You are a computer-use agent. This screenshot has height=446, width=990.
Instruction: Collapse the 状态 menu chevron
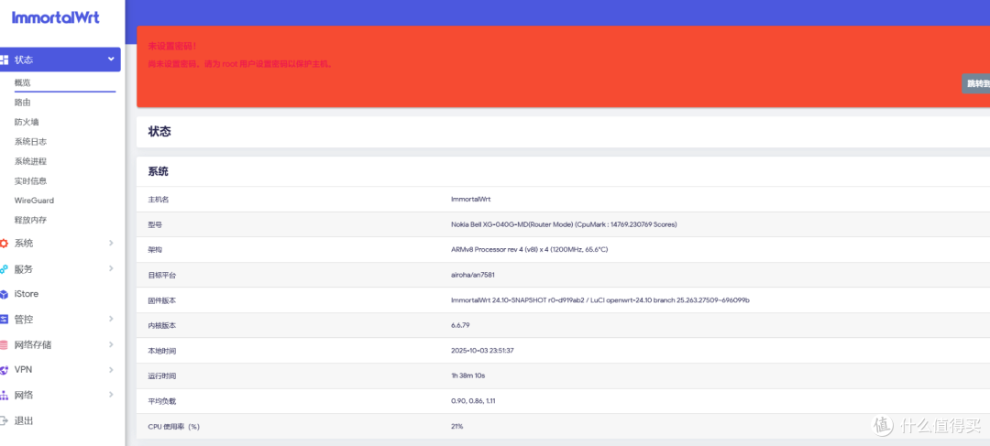coord(111,59)
